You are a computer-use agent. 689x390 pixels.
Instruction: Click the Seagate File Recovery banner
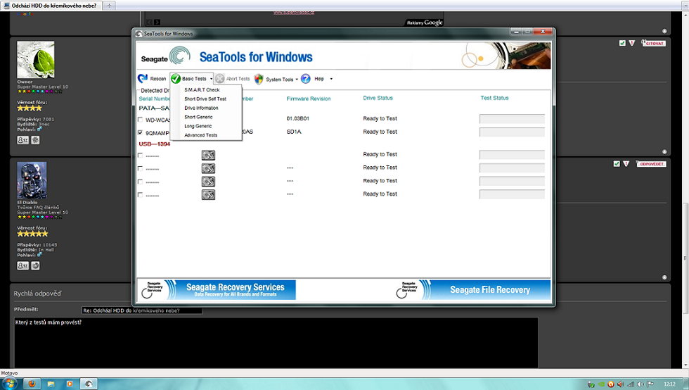(472, 289)
